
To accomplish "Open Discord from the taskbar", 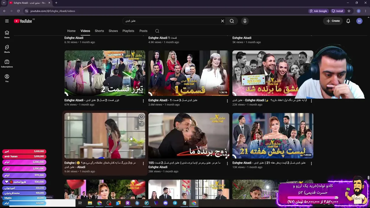I will click(x=165, y=203).
